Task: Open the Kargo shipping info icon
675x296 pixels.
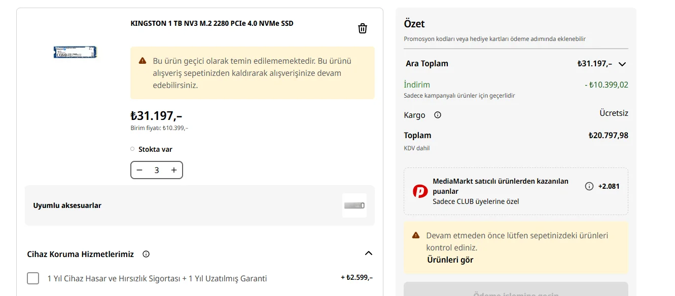Action: [x=438, y=115]
